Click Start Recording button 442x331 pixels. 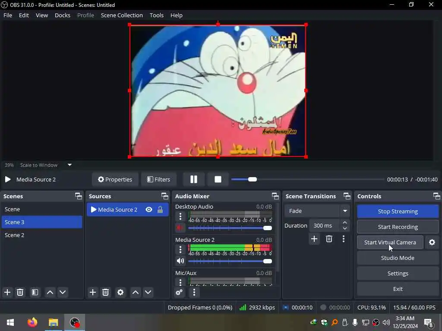[398, 227]
